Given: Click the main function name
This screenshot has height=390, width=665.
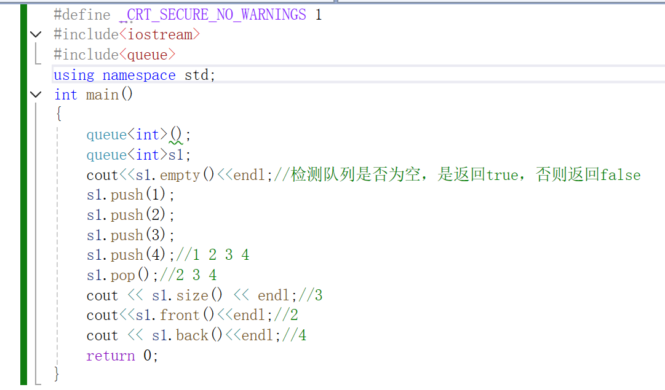Looking at the screenshot, I should tap(102, 95).
